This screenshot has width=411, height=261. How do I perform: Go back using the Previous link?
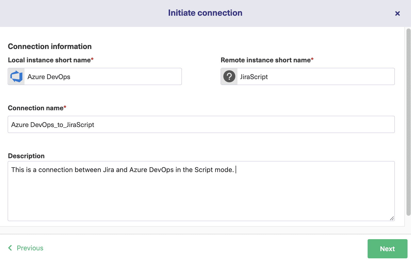(x=30, y=248)
